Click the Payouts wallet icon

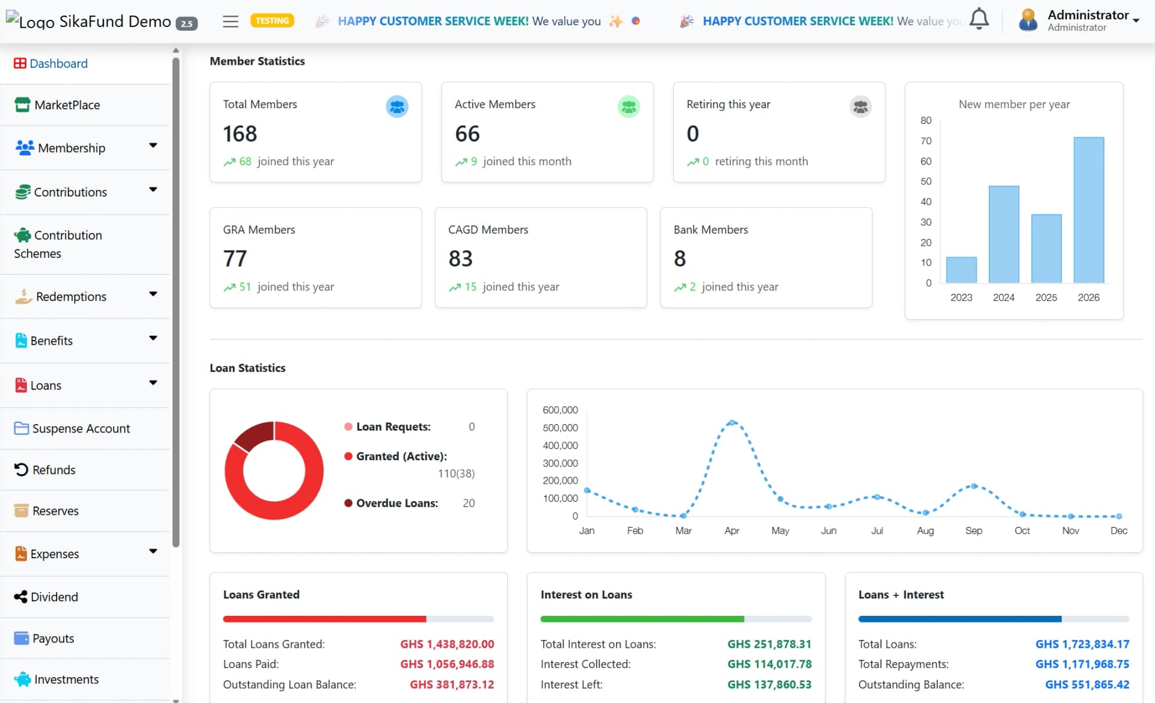tap(22, 638)
